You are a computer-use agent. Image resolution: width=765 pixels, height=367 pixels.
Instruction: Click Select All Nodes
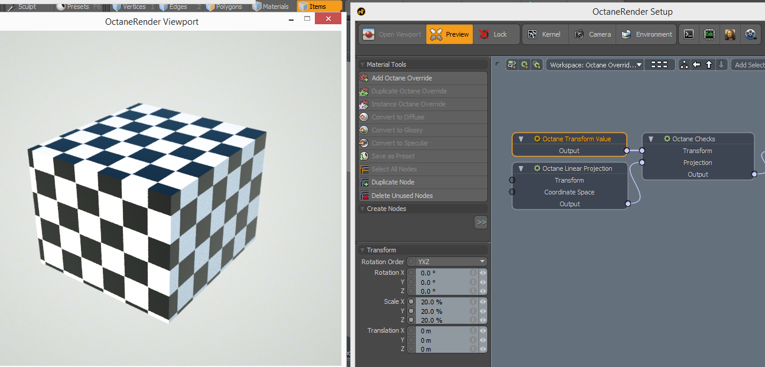point(423,169)
